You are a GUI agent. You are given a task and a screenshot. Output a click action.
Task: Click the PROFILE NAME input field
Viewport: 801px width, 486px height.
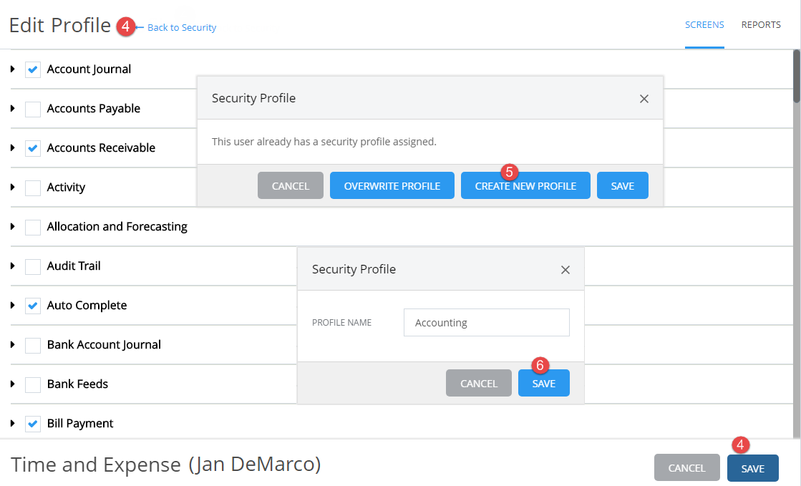click(486, 322)
